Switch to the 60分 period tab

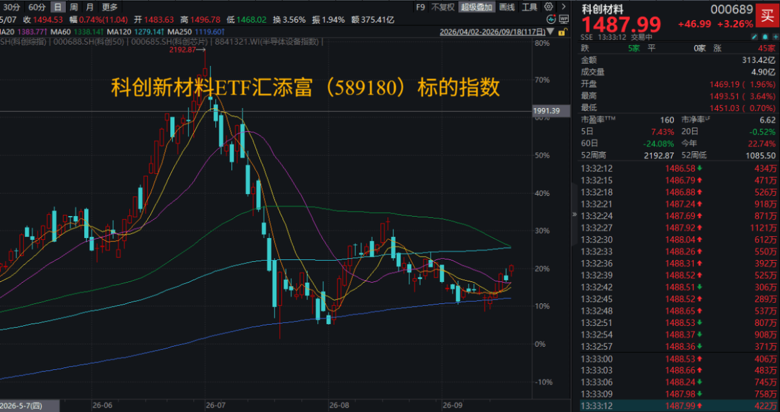[37, 7]
